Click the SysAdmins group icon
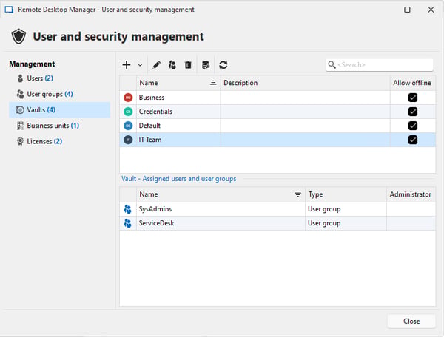The width and height of the screenshot is (444, 337). pos(128,209)
